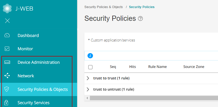The width and height of the screenshot is (218, 107).
Task: Click the J-WEB logo icon
Action: [7, 8]
